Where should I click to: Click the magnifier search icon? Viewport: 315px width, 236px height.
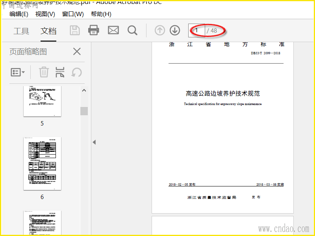click(132, 30)
